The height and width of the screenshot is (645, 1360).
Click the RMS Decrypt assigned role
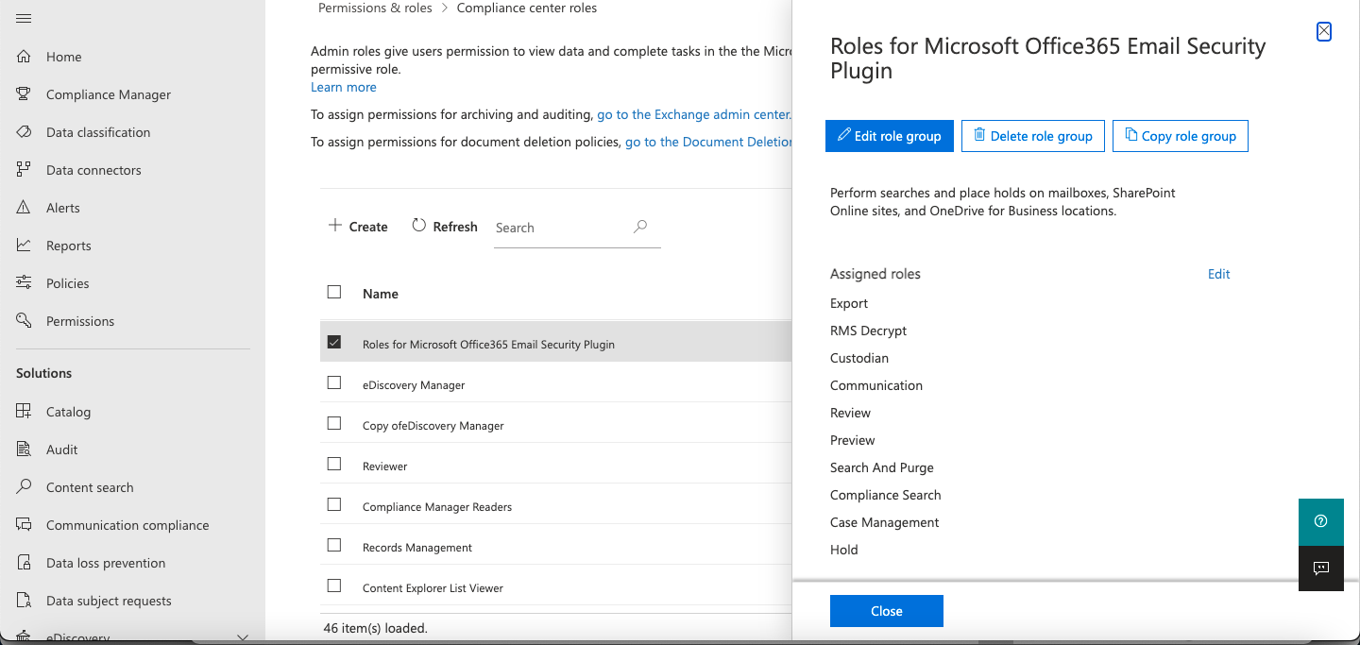pos(868,331)
